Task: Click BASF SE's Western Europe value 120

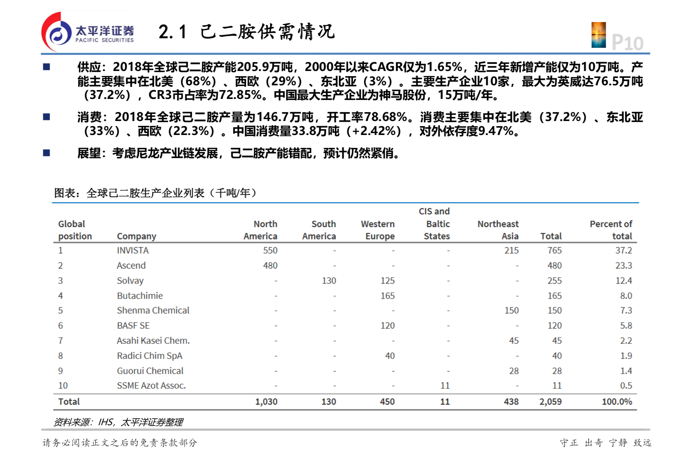Action: [x=387, y=326]
